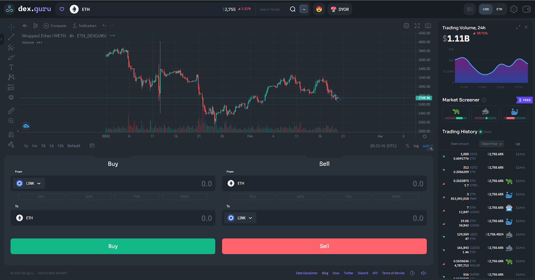Click the lock drawings tool
The height and width of the screenshot is (280, 535).
pyautogui.click(x=11, y=144)
